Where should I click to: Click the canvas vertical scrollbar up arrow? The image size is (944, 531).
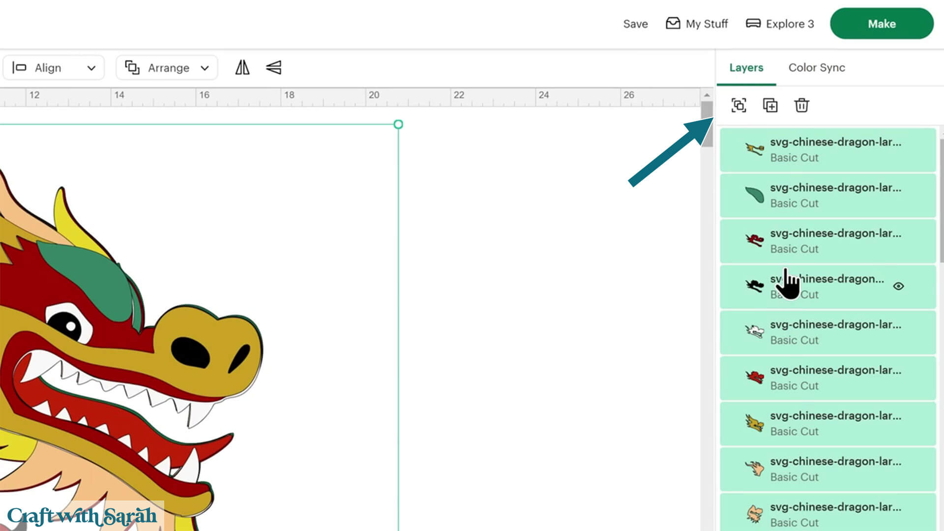[707, 95]
